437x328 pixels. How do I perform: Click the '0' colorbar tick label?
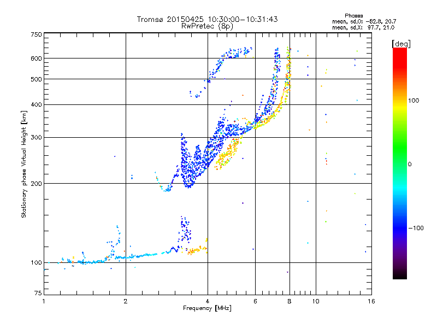(x=410, y=165)
